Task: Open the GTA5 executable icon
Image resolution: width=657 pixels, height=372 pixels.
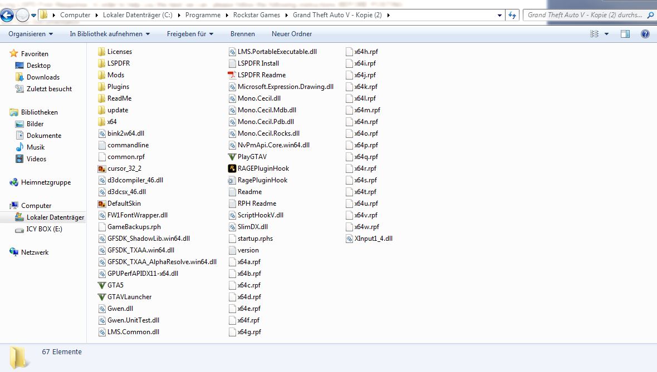Action: [101, 285]
